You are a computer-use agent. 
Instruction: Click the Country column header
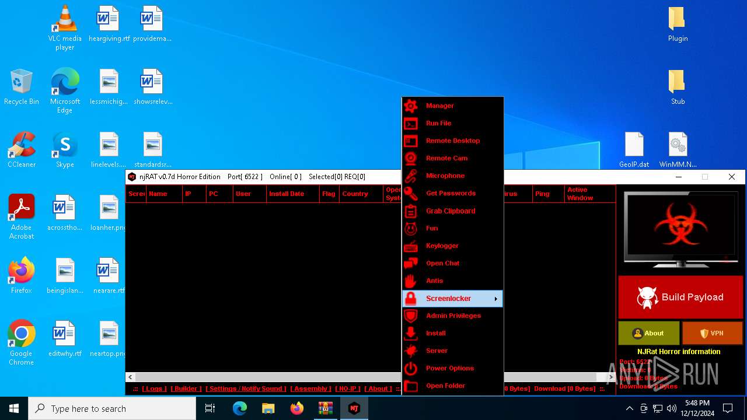tap(361, 194)
